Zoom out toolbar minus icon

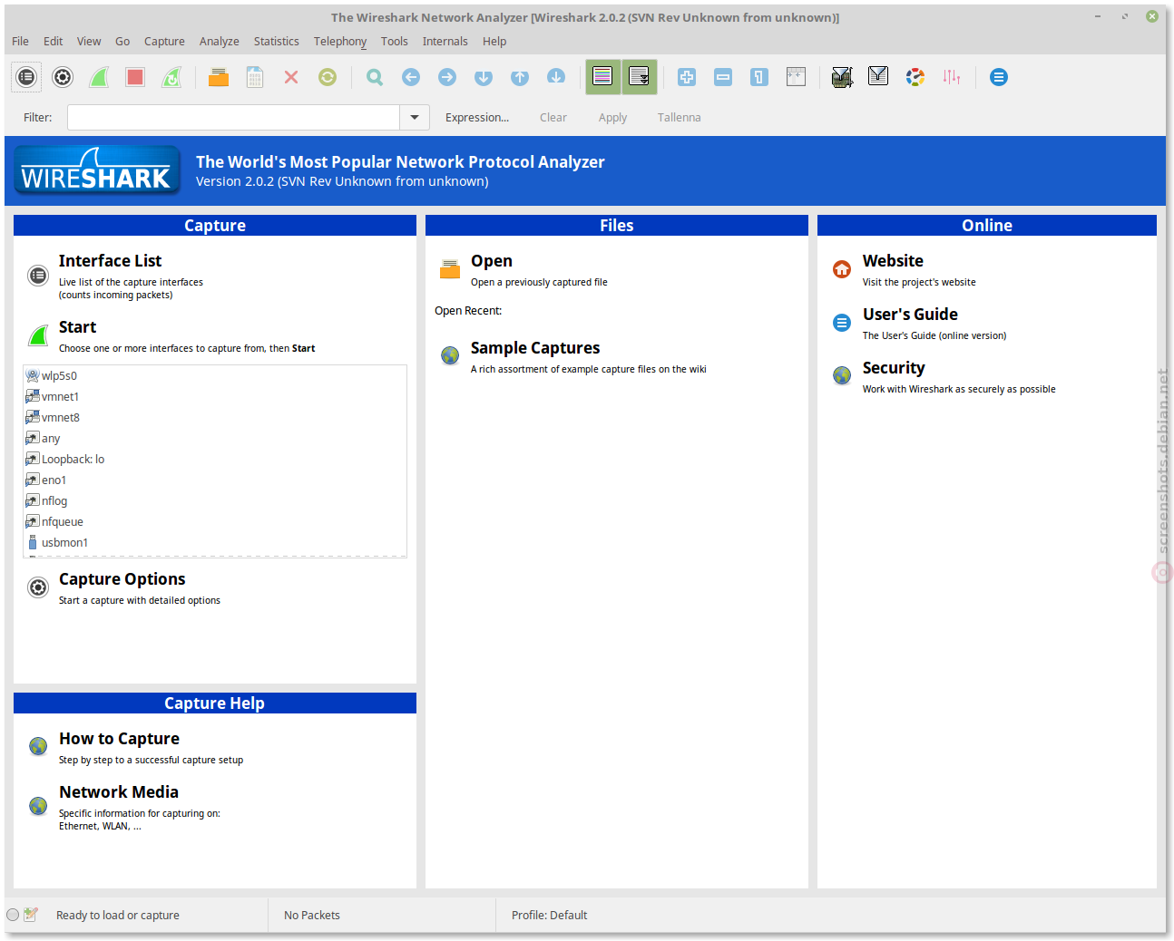723,77
